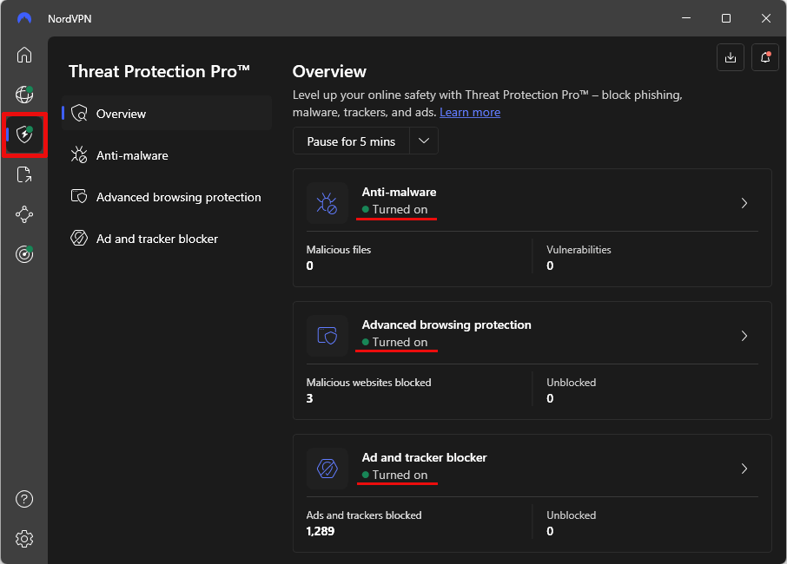Maximize the NordVPN window
The width and height of the screenshot is (787, 564).
click(x=726, y=18)
